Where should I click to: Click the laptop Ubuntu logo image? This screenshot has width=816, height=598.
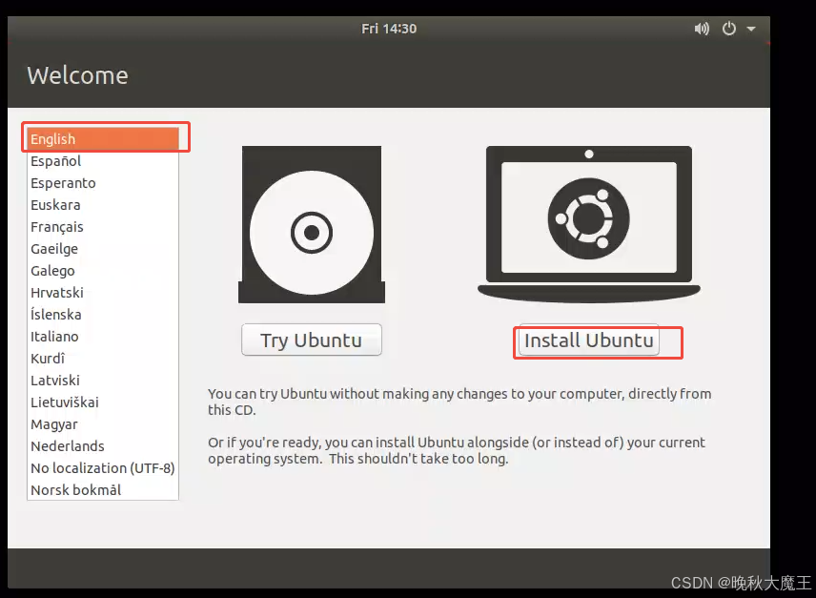588,224
